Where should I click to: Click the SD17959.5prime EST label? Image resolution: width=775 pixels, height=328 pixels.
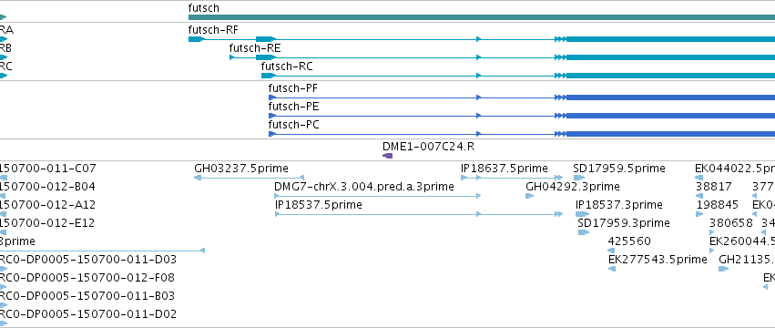click(x=619, y=169)
